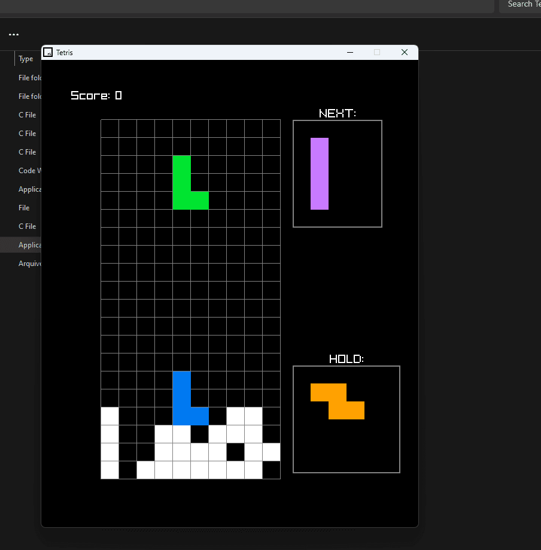The height and width of the screenshot is (550, 541).
Task: Select the first File folder row
Action: (x=21, y=77)
